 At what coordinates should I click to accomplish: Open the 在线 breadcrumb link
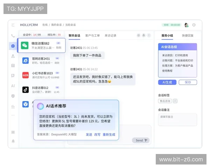pos(45,25)
